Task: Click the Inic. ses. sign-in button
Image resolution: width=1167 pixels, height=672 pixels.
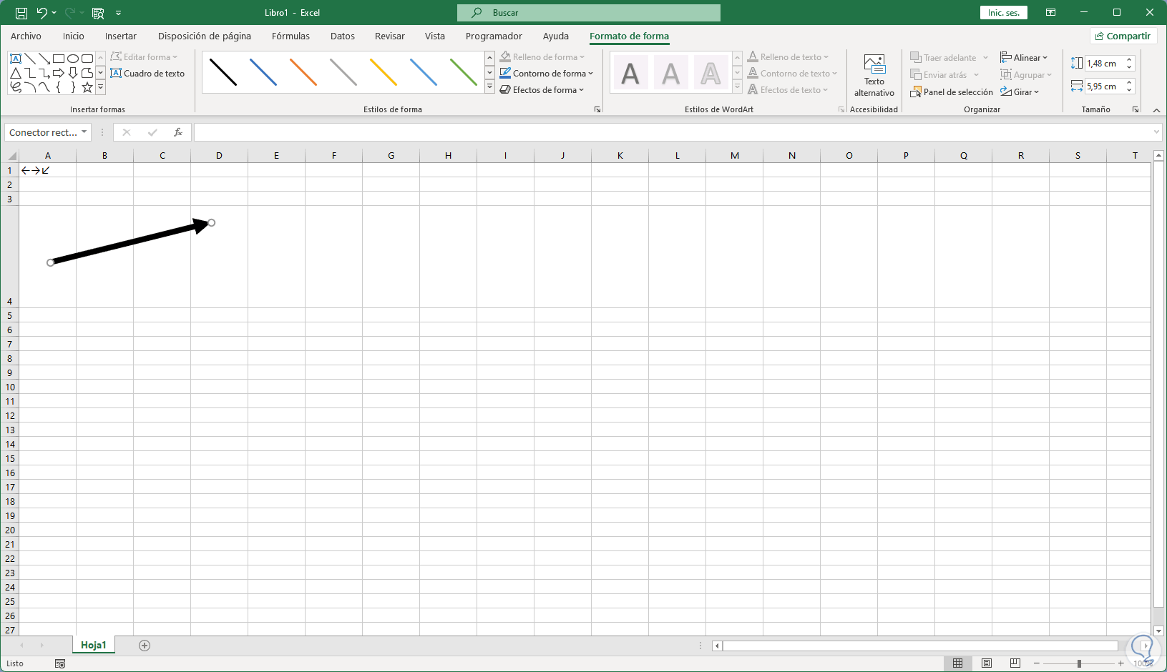Action: pos(1004,13)
